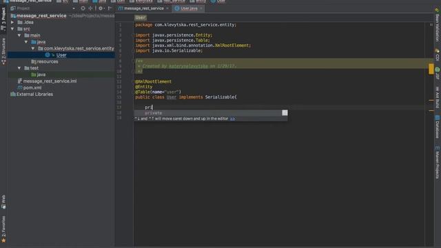Viewport: 441px width, 248px height.
Task: Open Bean Validation tool window
Action: tap(438, 25)
